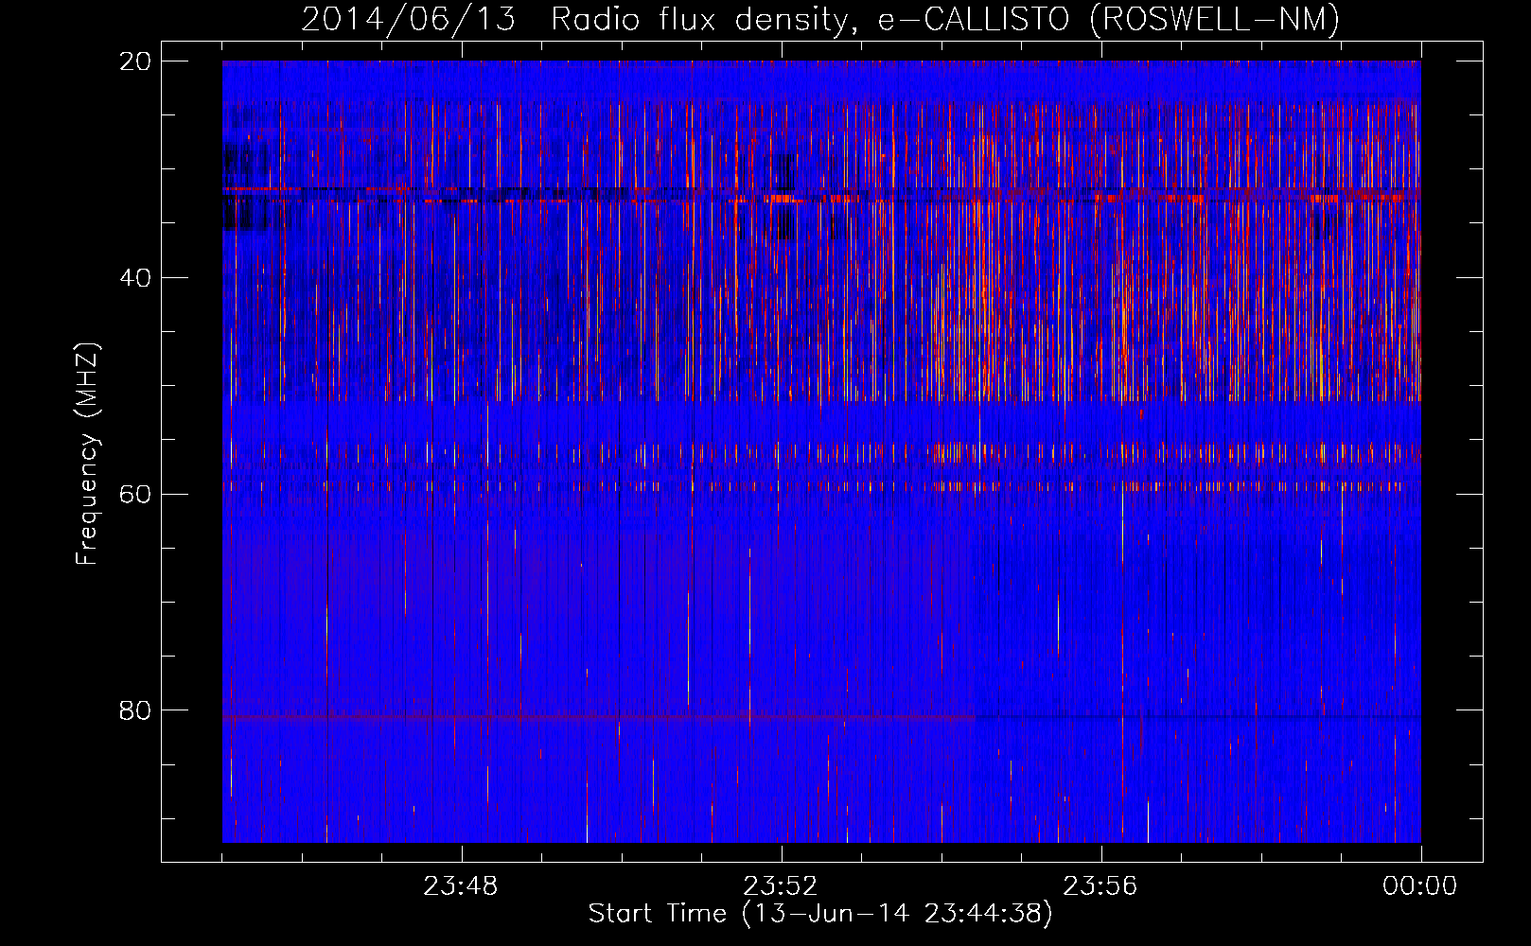The image size is (1531, 946).
Task: Click the '40' frequency tick label
Action: (135, 278)
